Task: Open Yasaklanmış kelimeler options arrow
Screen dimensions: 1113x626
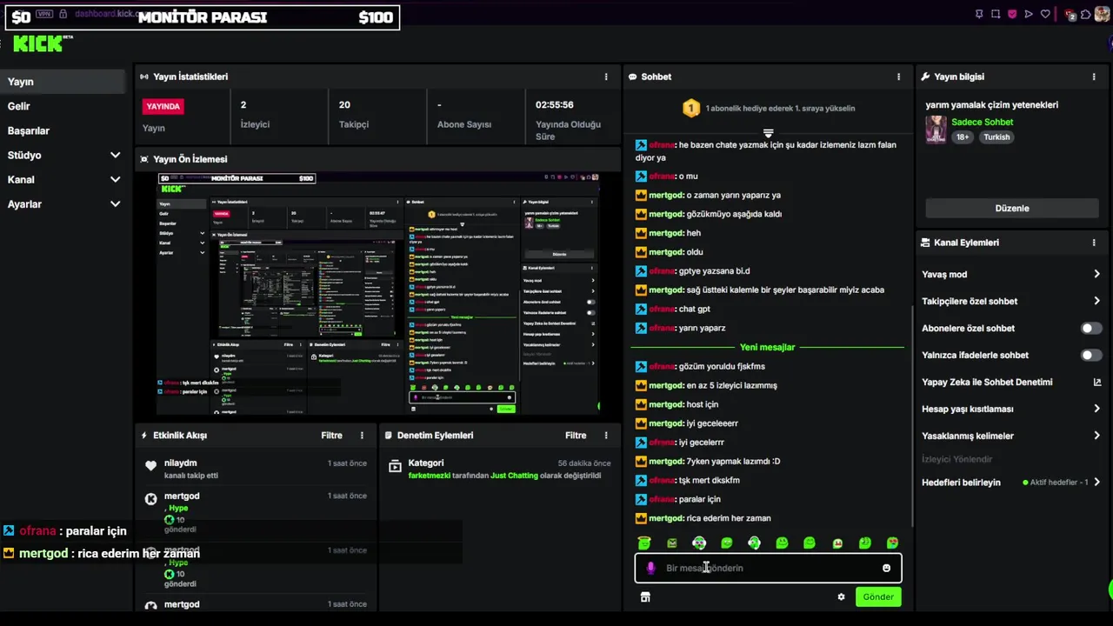Action: pos(1096,436)
